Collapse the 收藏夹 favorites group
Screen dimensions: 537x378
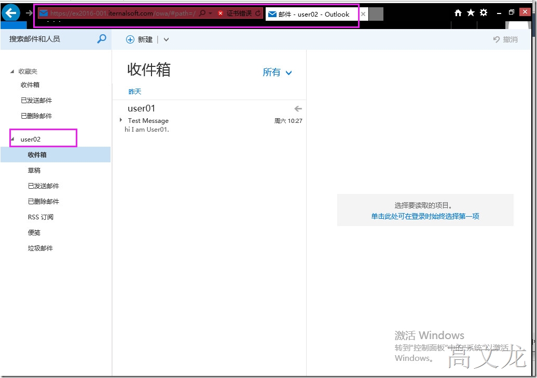(x=12, y=71)
